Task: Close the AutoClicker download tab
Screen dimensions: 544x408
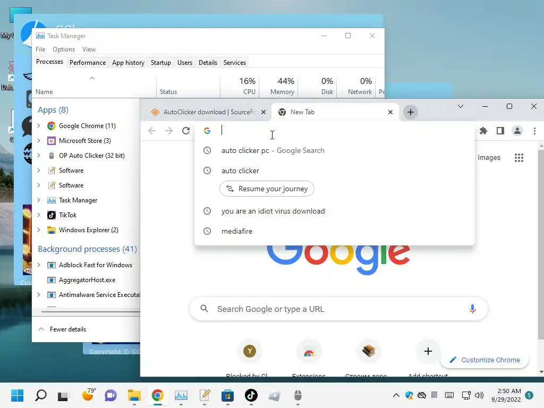Action: (263, 112)
